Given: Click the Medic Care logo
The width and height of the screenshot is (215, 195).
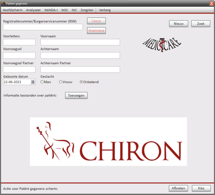Looking at the screenshot, I should (x=162, y=44).
